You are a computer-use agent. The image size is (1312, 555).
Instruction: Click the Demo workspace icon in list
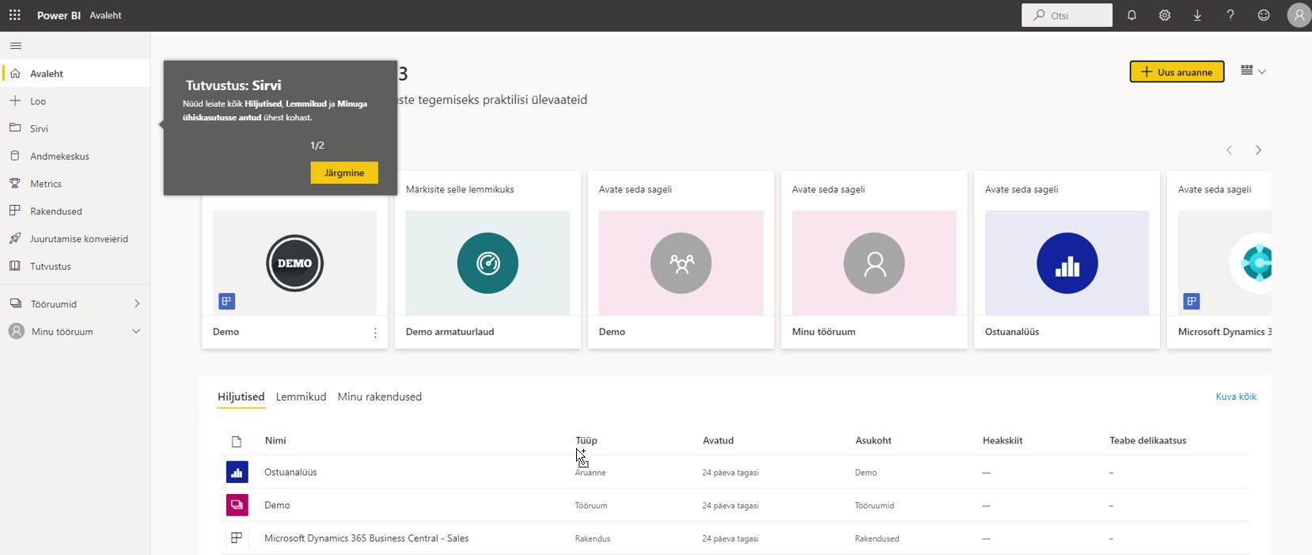[x=237, y=504]
